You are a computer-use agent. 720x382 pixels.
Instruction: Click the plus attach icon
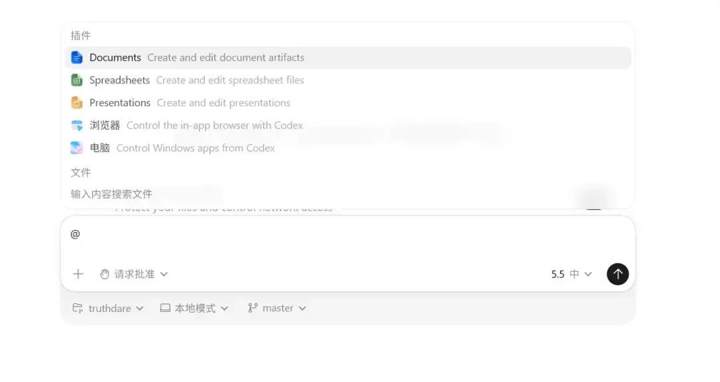coord(78,274)
